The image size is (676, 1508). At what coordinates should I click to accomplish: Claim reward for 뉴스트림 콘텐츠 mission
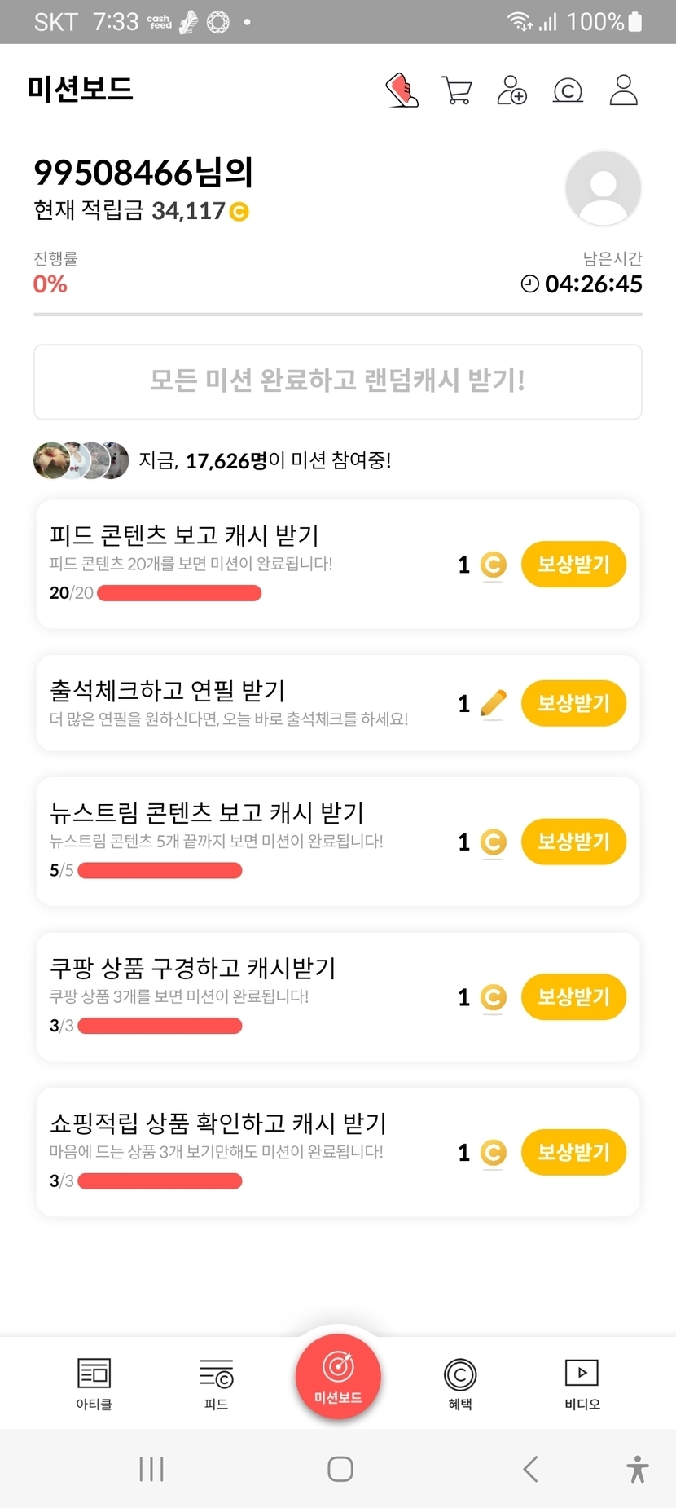pyautogui.click(x=573, y=842)
